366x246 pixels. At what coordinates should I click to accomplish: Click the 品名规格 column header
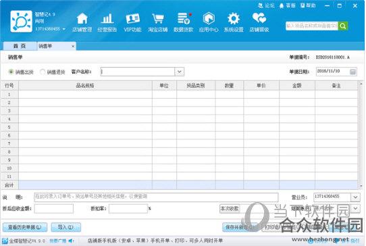[x=85, y=86]
